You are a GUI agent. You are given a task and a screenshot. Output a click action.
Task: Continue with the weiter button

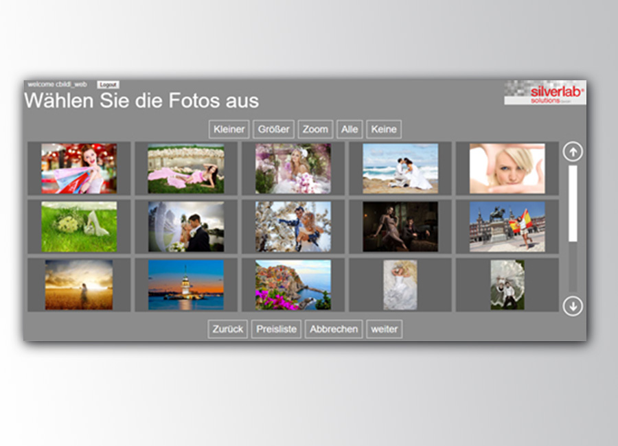pos(384,329)
